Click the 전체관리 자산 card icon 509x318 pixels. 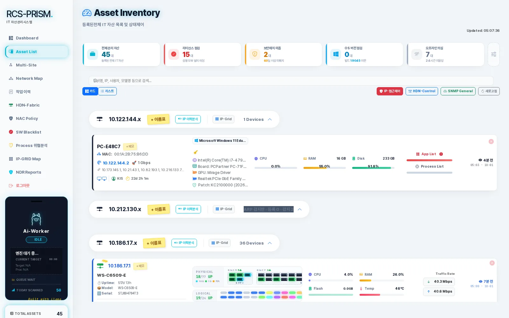pyautogui.click(x=93, y=54)
